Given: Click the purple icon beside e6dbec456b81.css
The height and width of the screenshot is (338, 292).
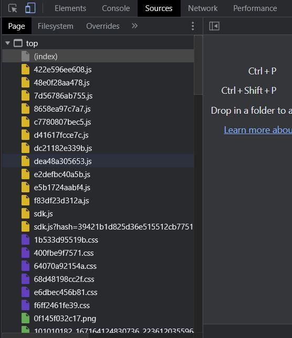Looking at the screenshot, I should point(25,292).
